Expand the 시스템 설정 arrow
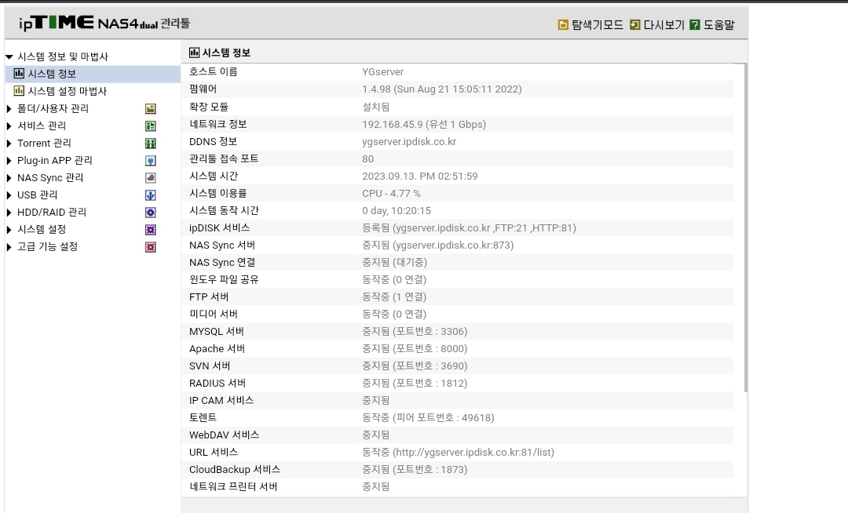The height and width of the screenshot is (513, 848). point(9,230)
